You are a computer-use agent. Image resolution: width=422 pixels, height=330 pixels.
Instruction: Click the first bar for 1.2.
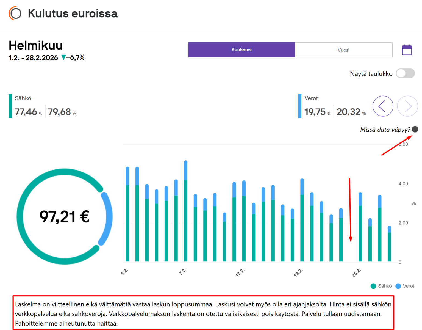[x=127, y=214]
